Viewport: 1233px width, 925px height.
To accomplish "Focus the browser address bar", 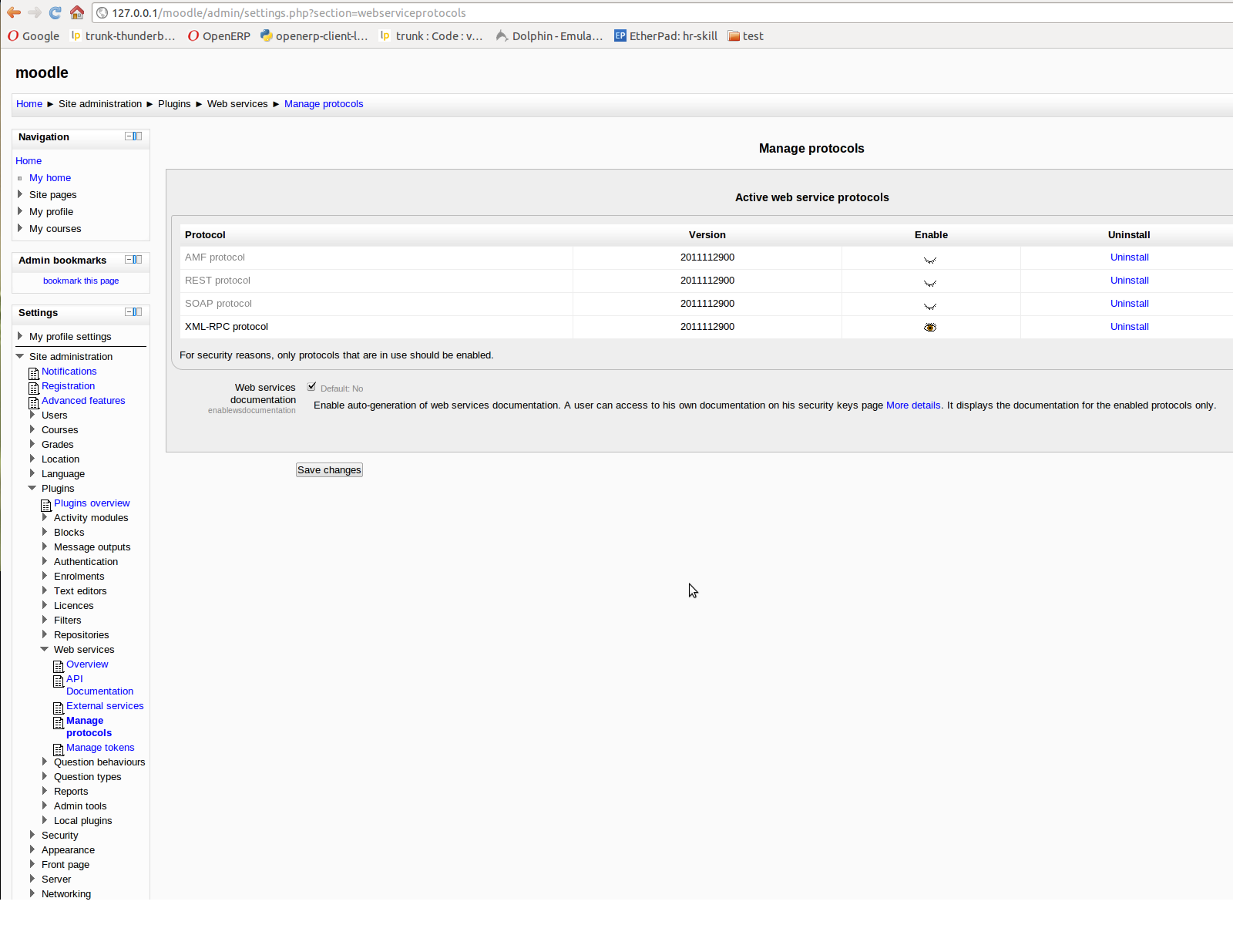I will 663,12.
